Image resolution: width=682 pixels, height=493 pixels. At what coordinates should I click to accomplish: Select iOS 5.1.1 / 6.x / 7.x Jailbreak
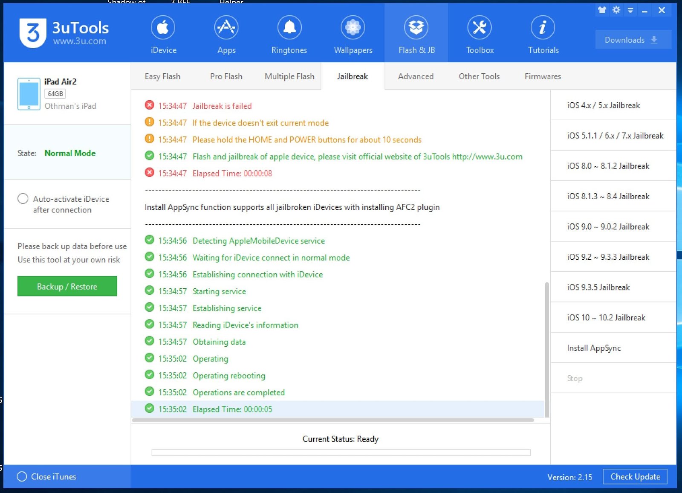[x=613, y=136]
